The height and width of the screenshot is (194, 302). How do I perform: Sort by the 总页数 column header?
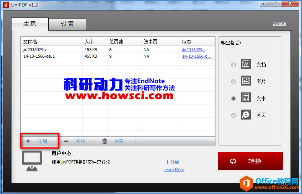pyautogui.click(x=124, y=42)
